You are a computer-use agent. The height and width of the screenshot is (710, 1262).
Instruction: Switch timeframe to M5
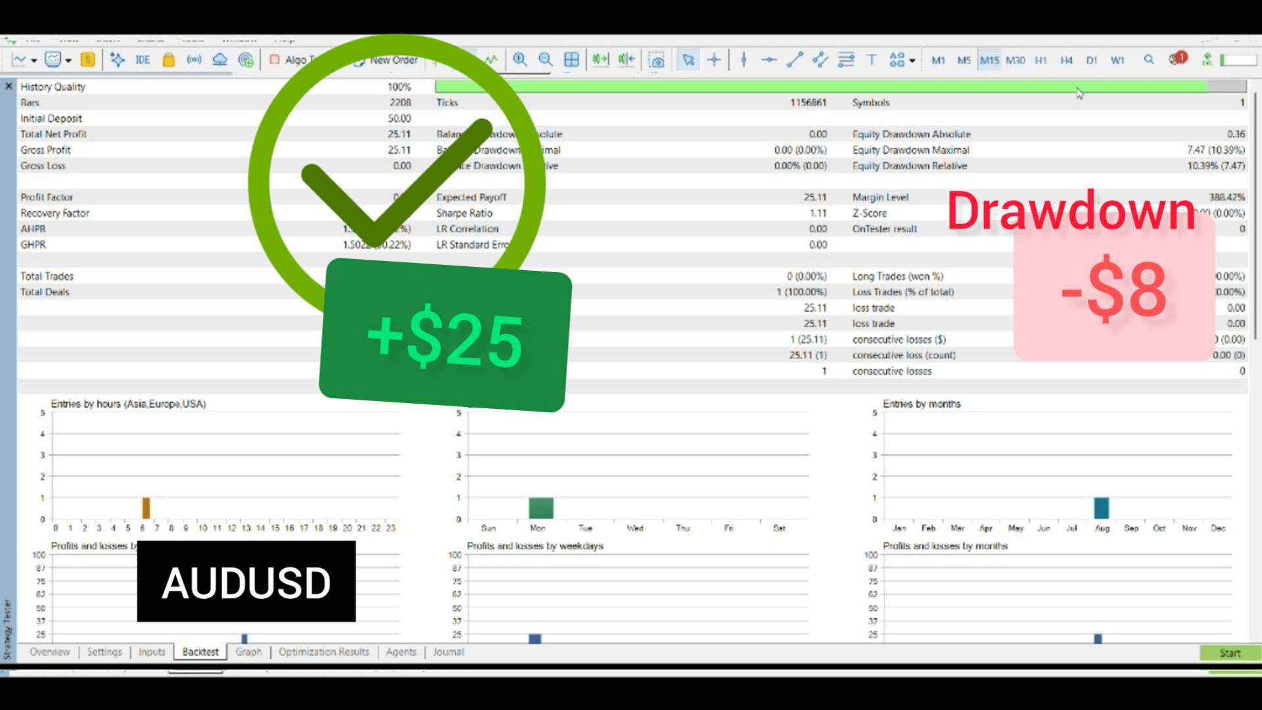(x=964, y=60)
